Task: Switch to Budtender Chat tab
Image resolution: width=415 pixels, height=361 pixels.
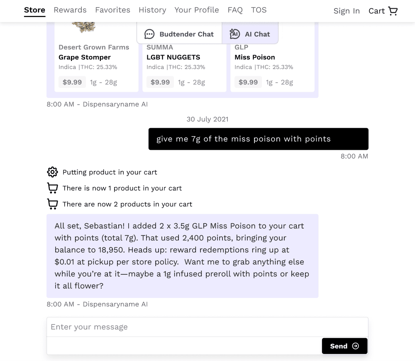Action: coord(179,33)
